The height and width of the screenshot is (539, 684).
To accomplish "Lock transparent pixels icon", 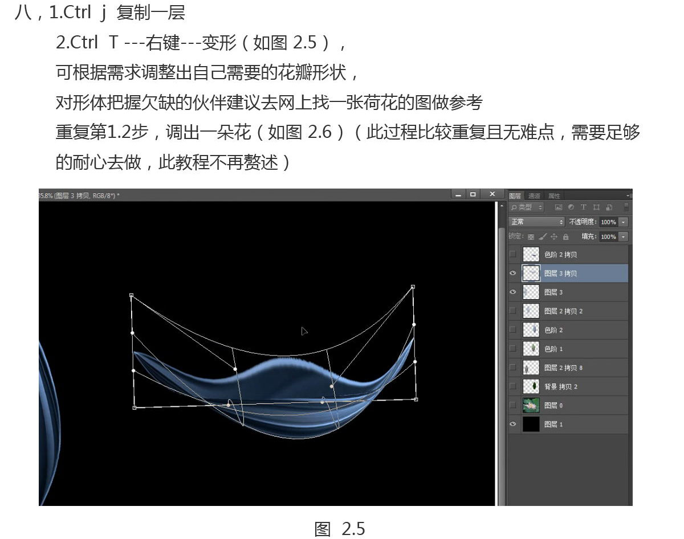I will 531,236.
